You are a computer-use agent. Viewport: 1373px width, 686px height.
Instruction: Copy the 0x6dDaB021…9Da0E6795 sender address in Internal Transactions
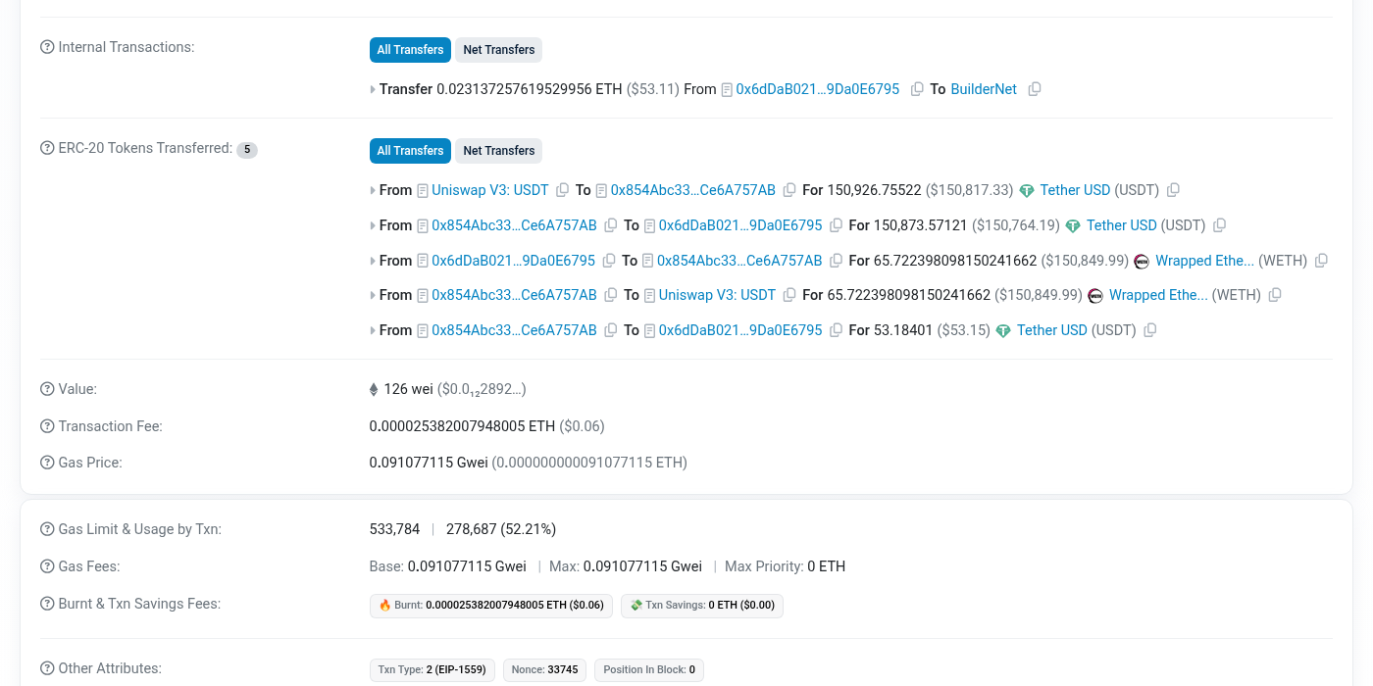pyautogui.click(x=917, y=89)
